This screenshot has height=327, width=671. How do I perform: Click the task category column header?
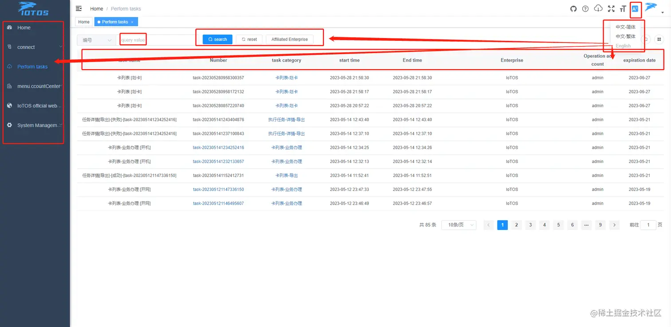(x=287, y=60)
